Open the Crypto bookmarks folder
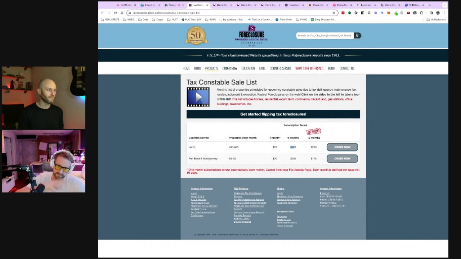The image size is (461, 259). coord(157,19)
